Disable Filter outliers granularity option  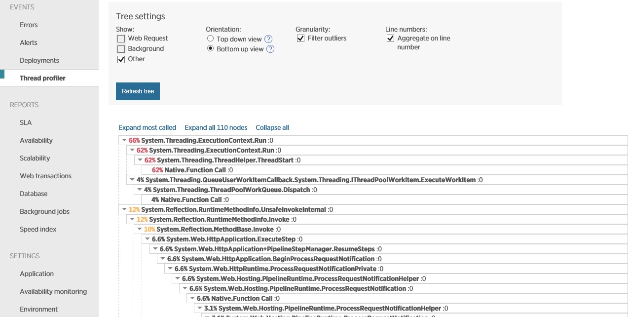coord(300,38)
